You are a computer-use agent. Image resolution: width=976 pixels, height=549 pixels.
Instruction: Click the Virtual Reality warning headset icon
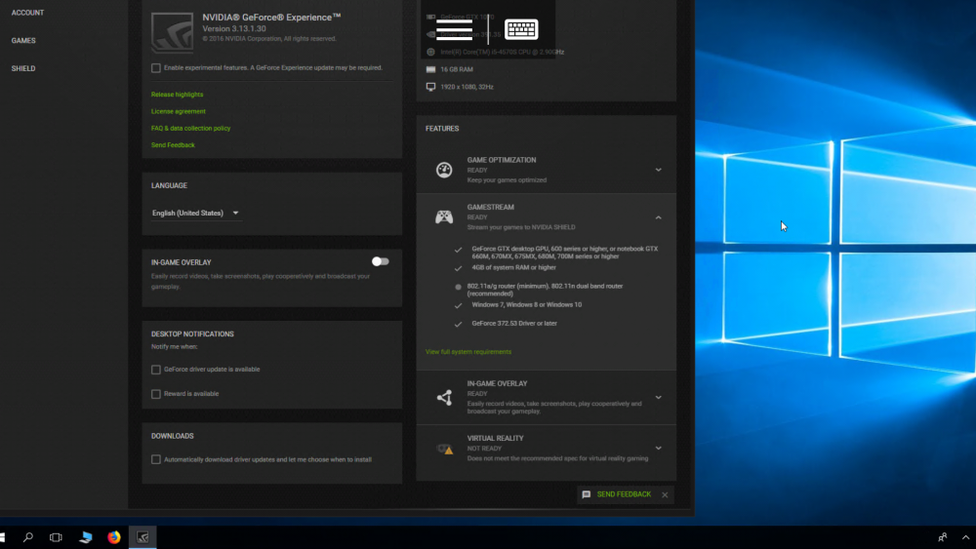tap(444, 449)
